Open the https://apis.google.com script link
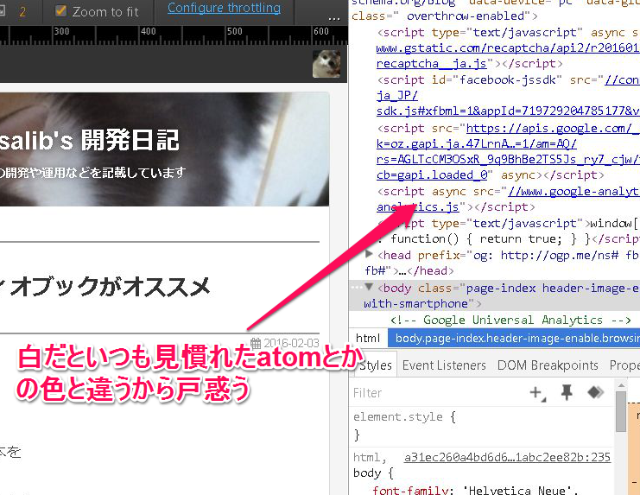640x495 pixels. (x=553, y=128)
